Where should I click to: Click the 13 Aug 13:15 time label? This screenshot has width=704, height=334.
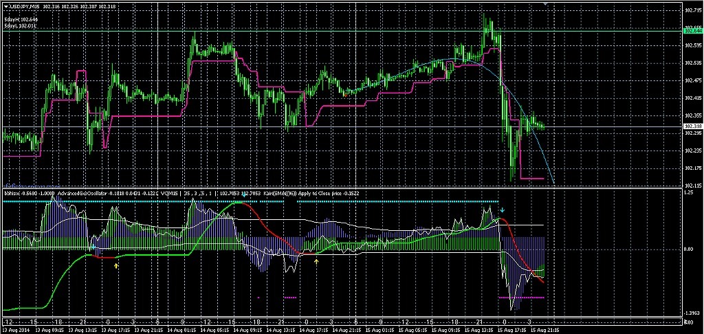pos(82,329)
